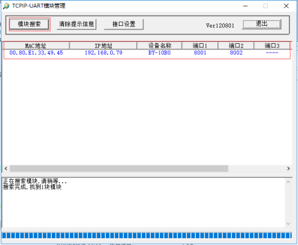This screenshot has height=245, width=298.
Task: Click the log panel scroll up arrow
Action: pos(288,182)
